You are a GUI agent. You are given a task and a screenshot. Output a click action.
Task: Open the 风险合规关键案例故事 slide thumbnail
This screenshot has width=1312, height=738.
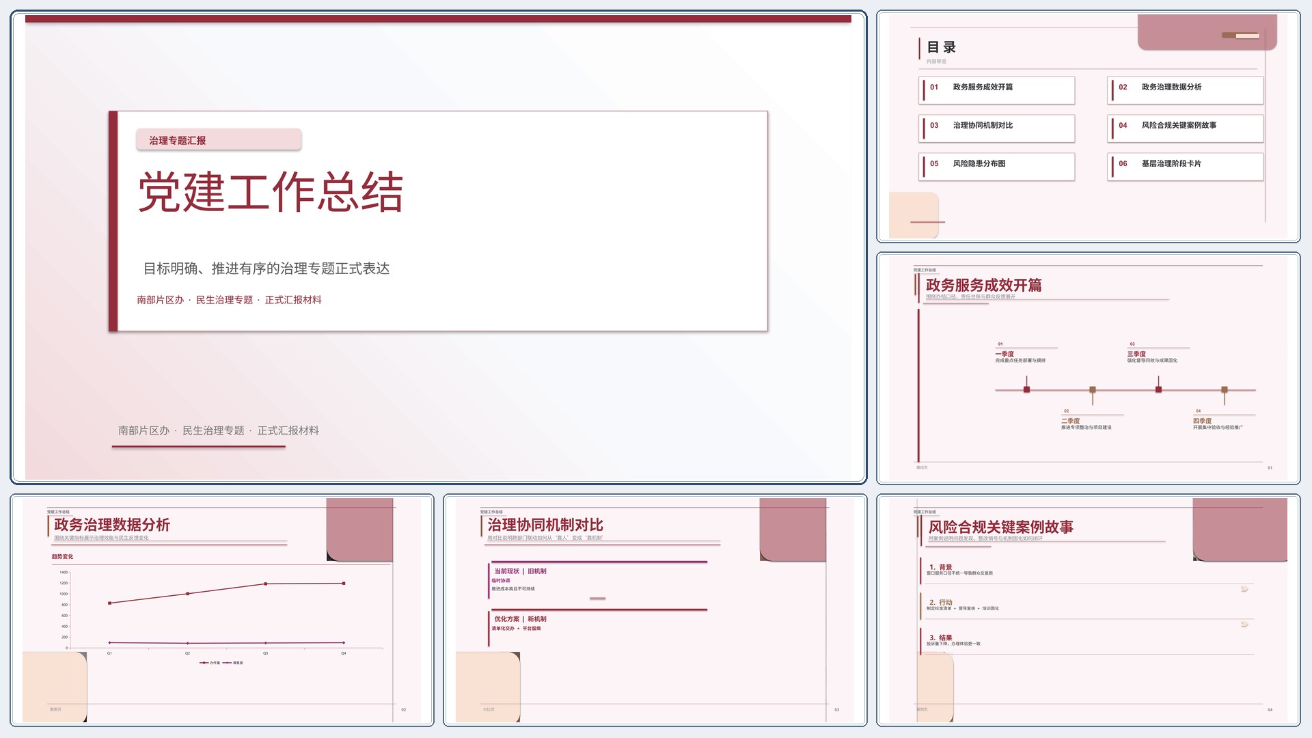(x=1088, y=610)
